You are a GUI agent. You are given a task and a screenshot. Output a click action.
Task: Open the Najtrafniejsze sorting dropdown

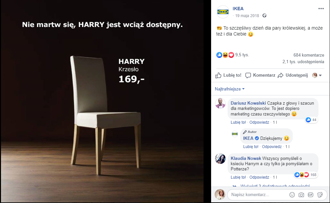230,89
